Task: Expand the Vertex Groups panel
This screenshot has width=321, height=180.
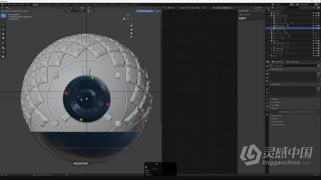Action: tap(277, 70)
